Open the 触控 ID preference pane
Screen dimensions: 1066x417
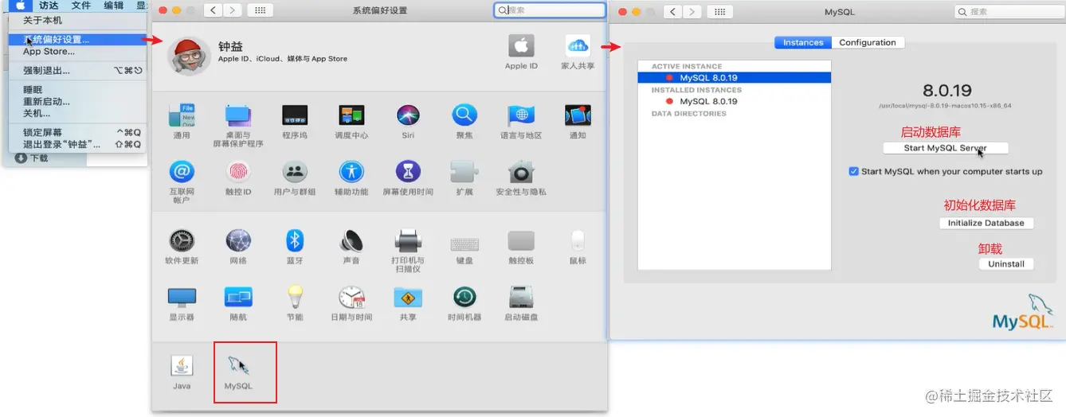(238, 172)
